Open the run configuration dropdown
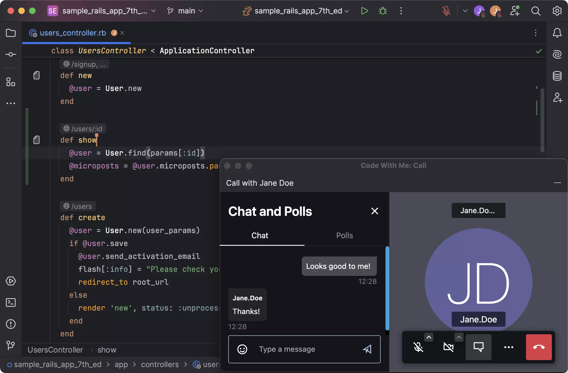568x373 pixels. click(x=299, y=11)
